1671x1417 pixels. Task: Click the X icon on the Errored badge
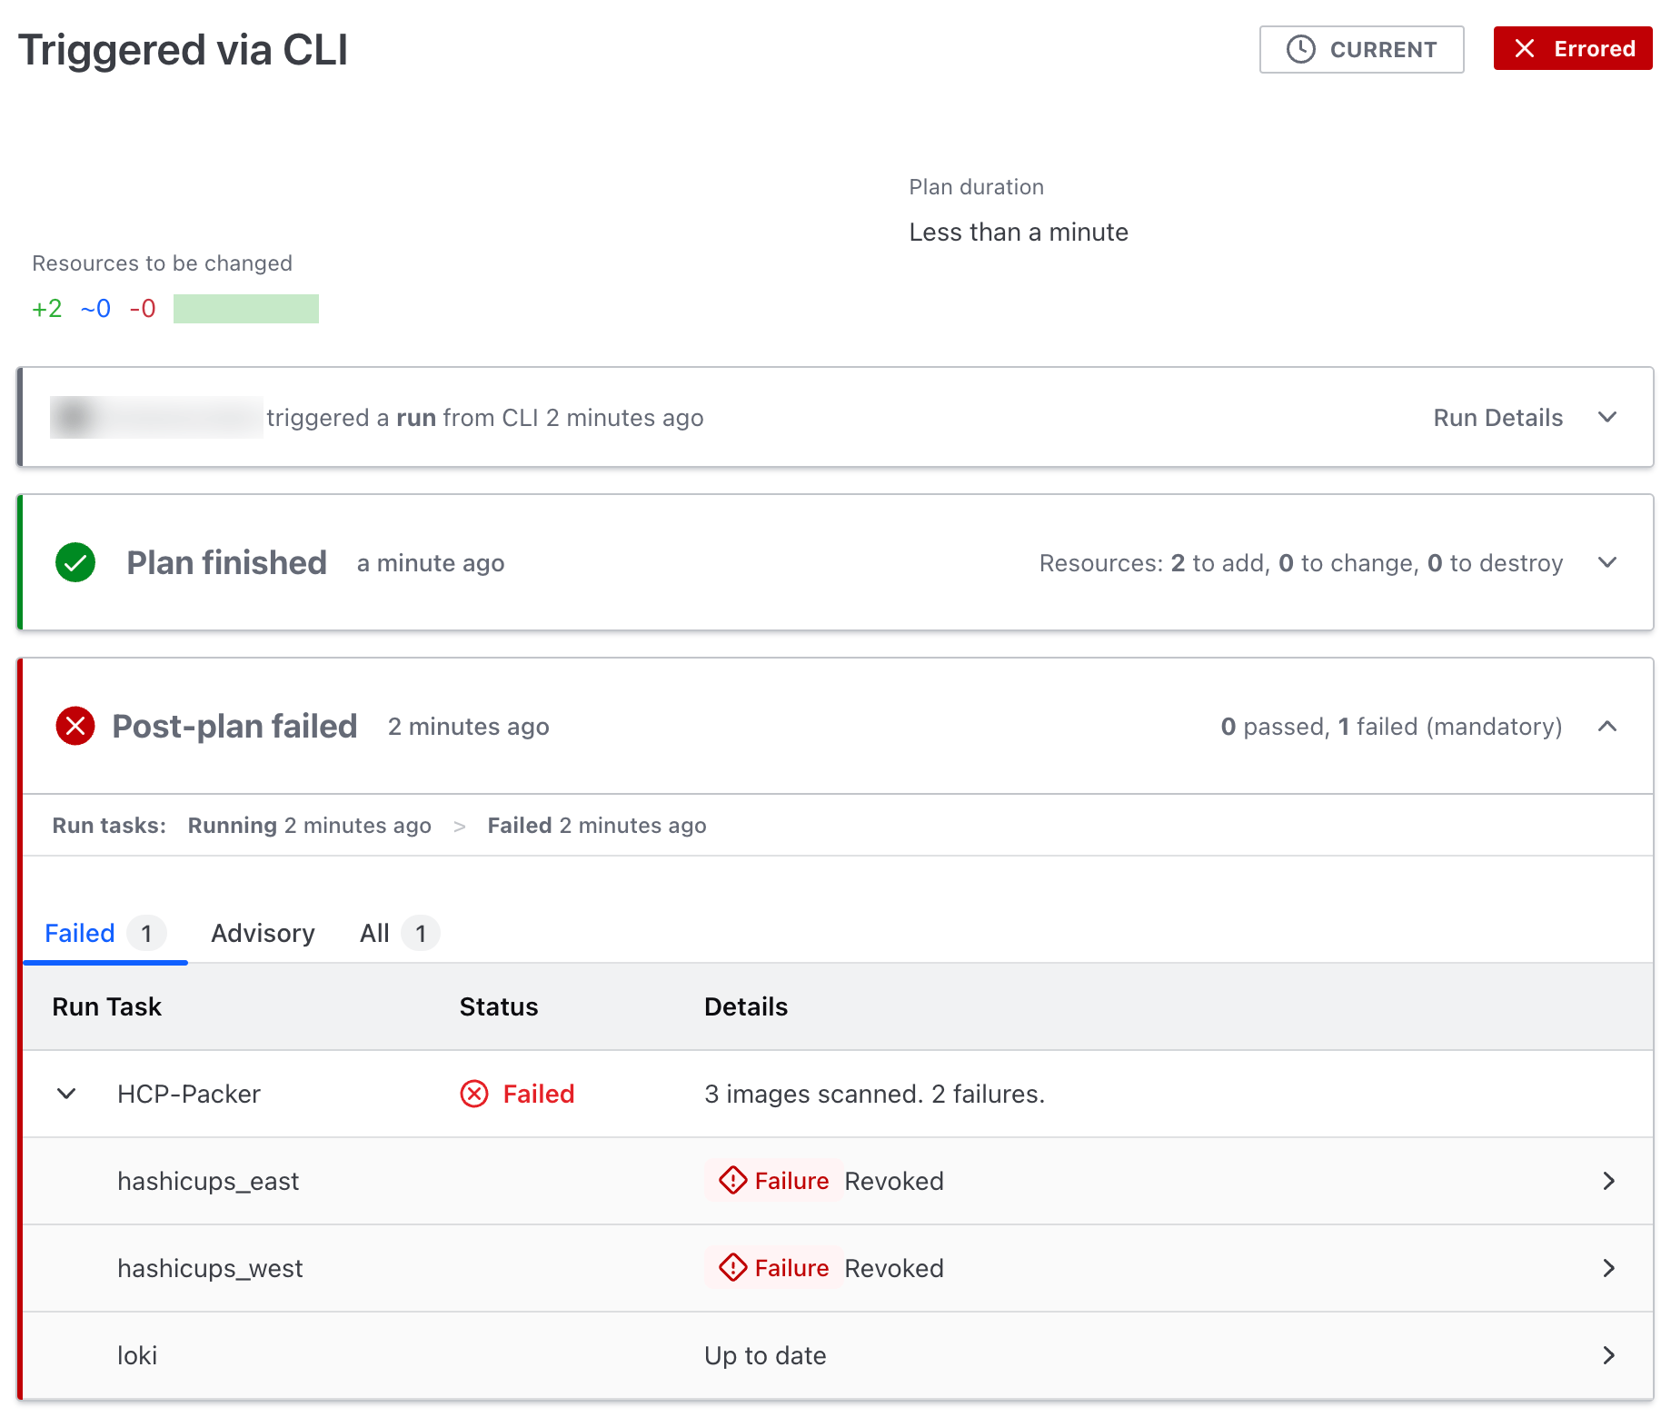coord(1529,49)
